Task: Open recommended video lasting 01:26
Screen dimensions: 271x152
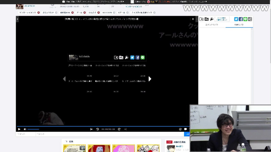Action: (x=107, y=86)
